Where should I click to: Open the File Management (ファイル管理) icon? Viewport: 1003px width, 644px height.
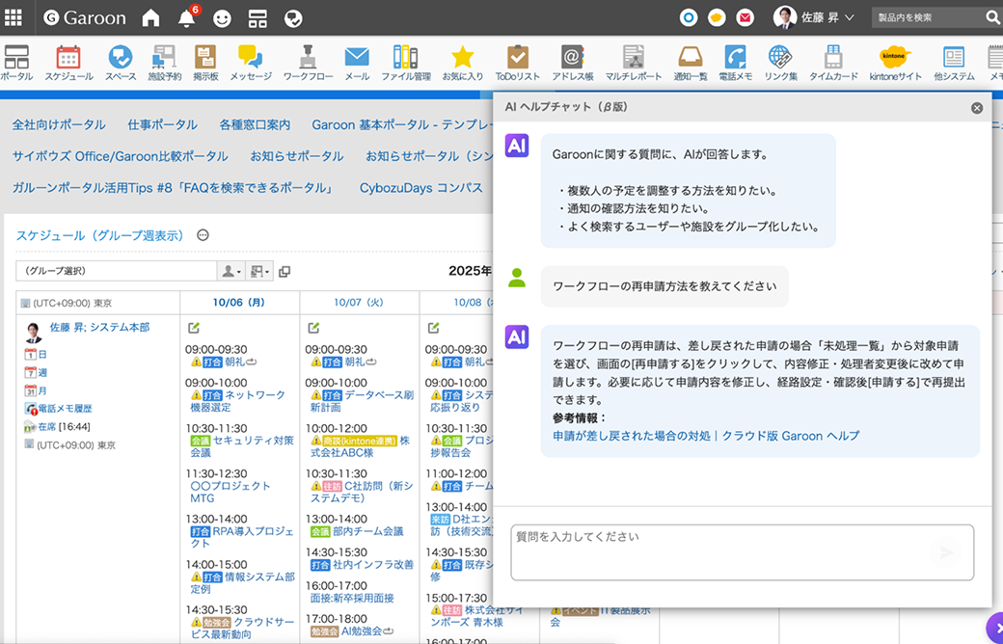(406, 63)
